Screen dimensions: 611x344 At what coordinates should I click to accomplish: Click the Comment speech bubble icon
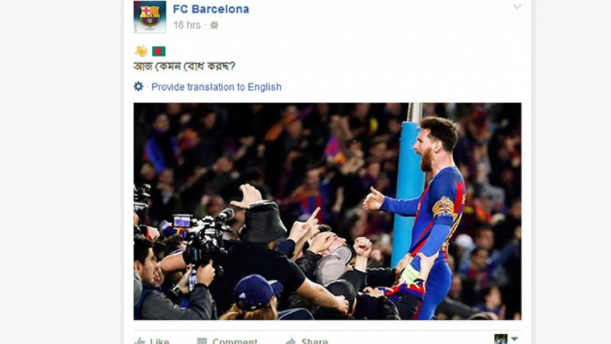coord(202,341)
